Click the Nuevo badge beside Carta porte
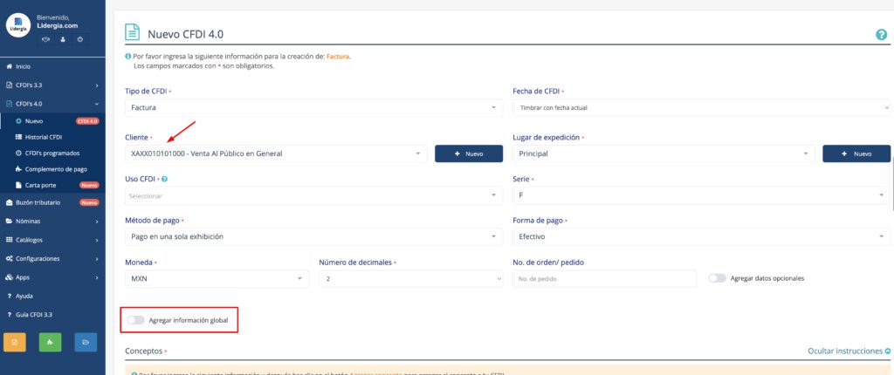This screenshot has width=894, height=375. click(x=90, y=185)
